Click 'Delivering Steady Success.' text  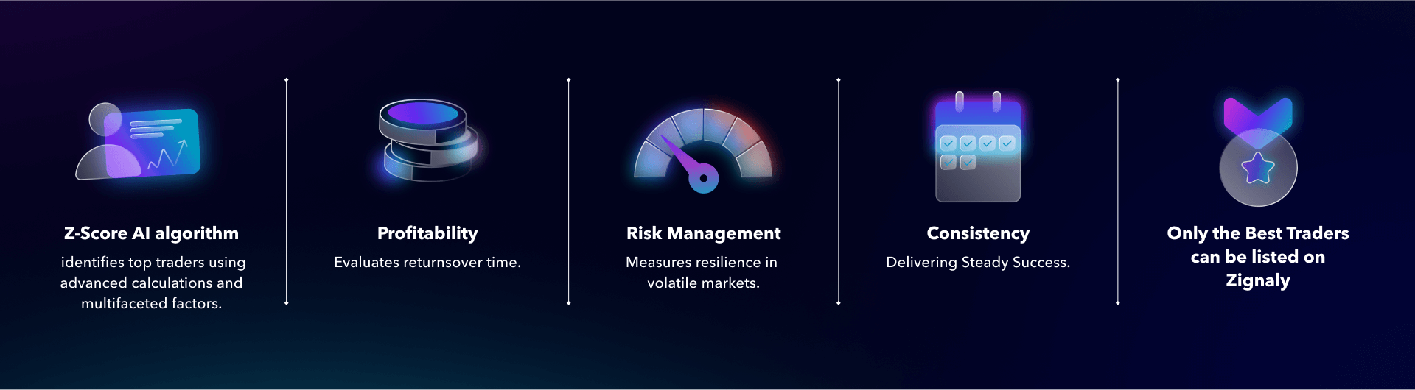pyautogui.click(x=978, y=262)
